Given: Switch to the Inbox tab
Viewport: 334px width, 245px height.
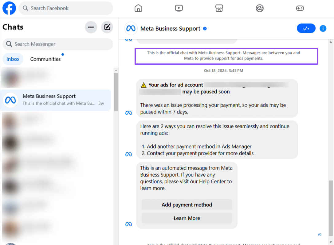Looking at the screenshot, I should pos(13,59).
